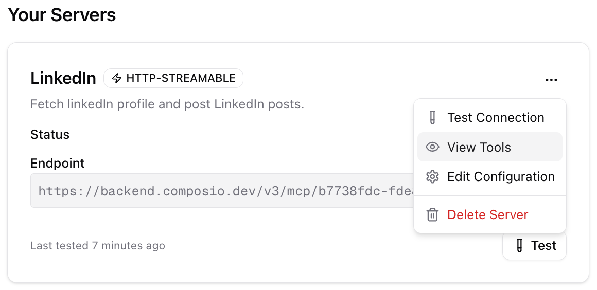Click the lightning bolt icon in the HTTP-STREAMABLE badge
This screenshot has width=597, height=290.
point(117,78)
